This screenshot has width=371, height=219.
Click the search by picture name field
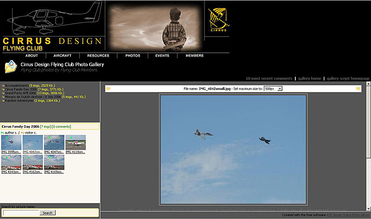coord(21,213)
